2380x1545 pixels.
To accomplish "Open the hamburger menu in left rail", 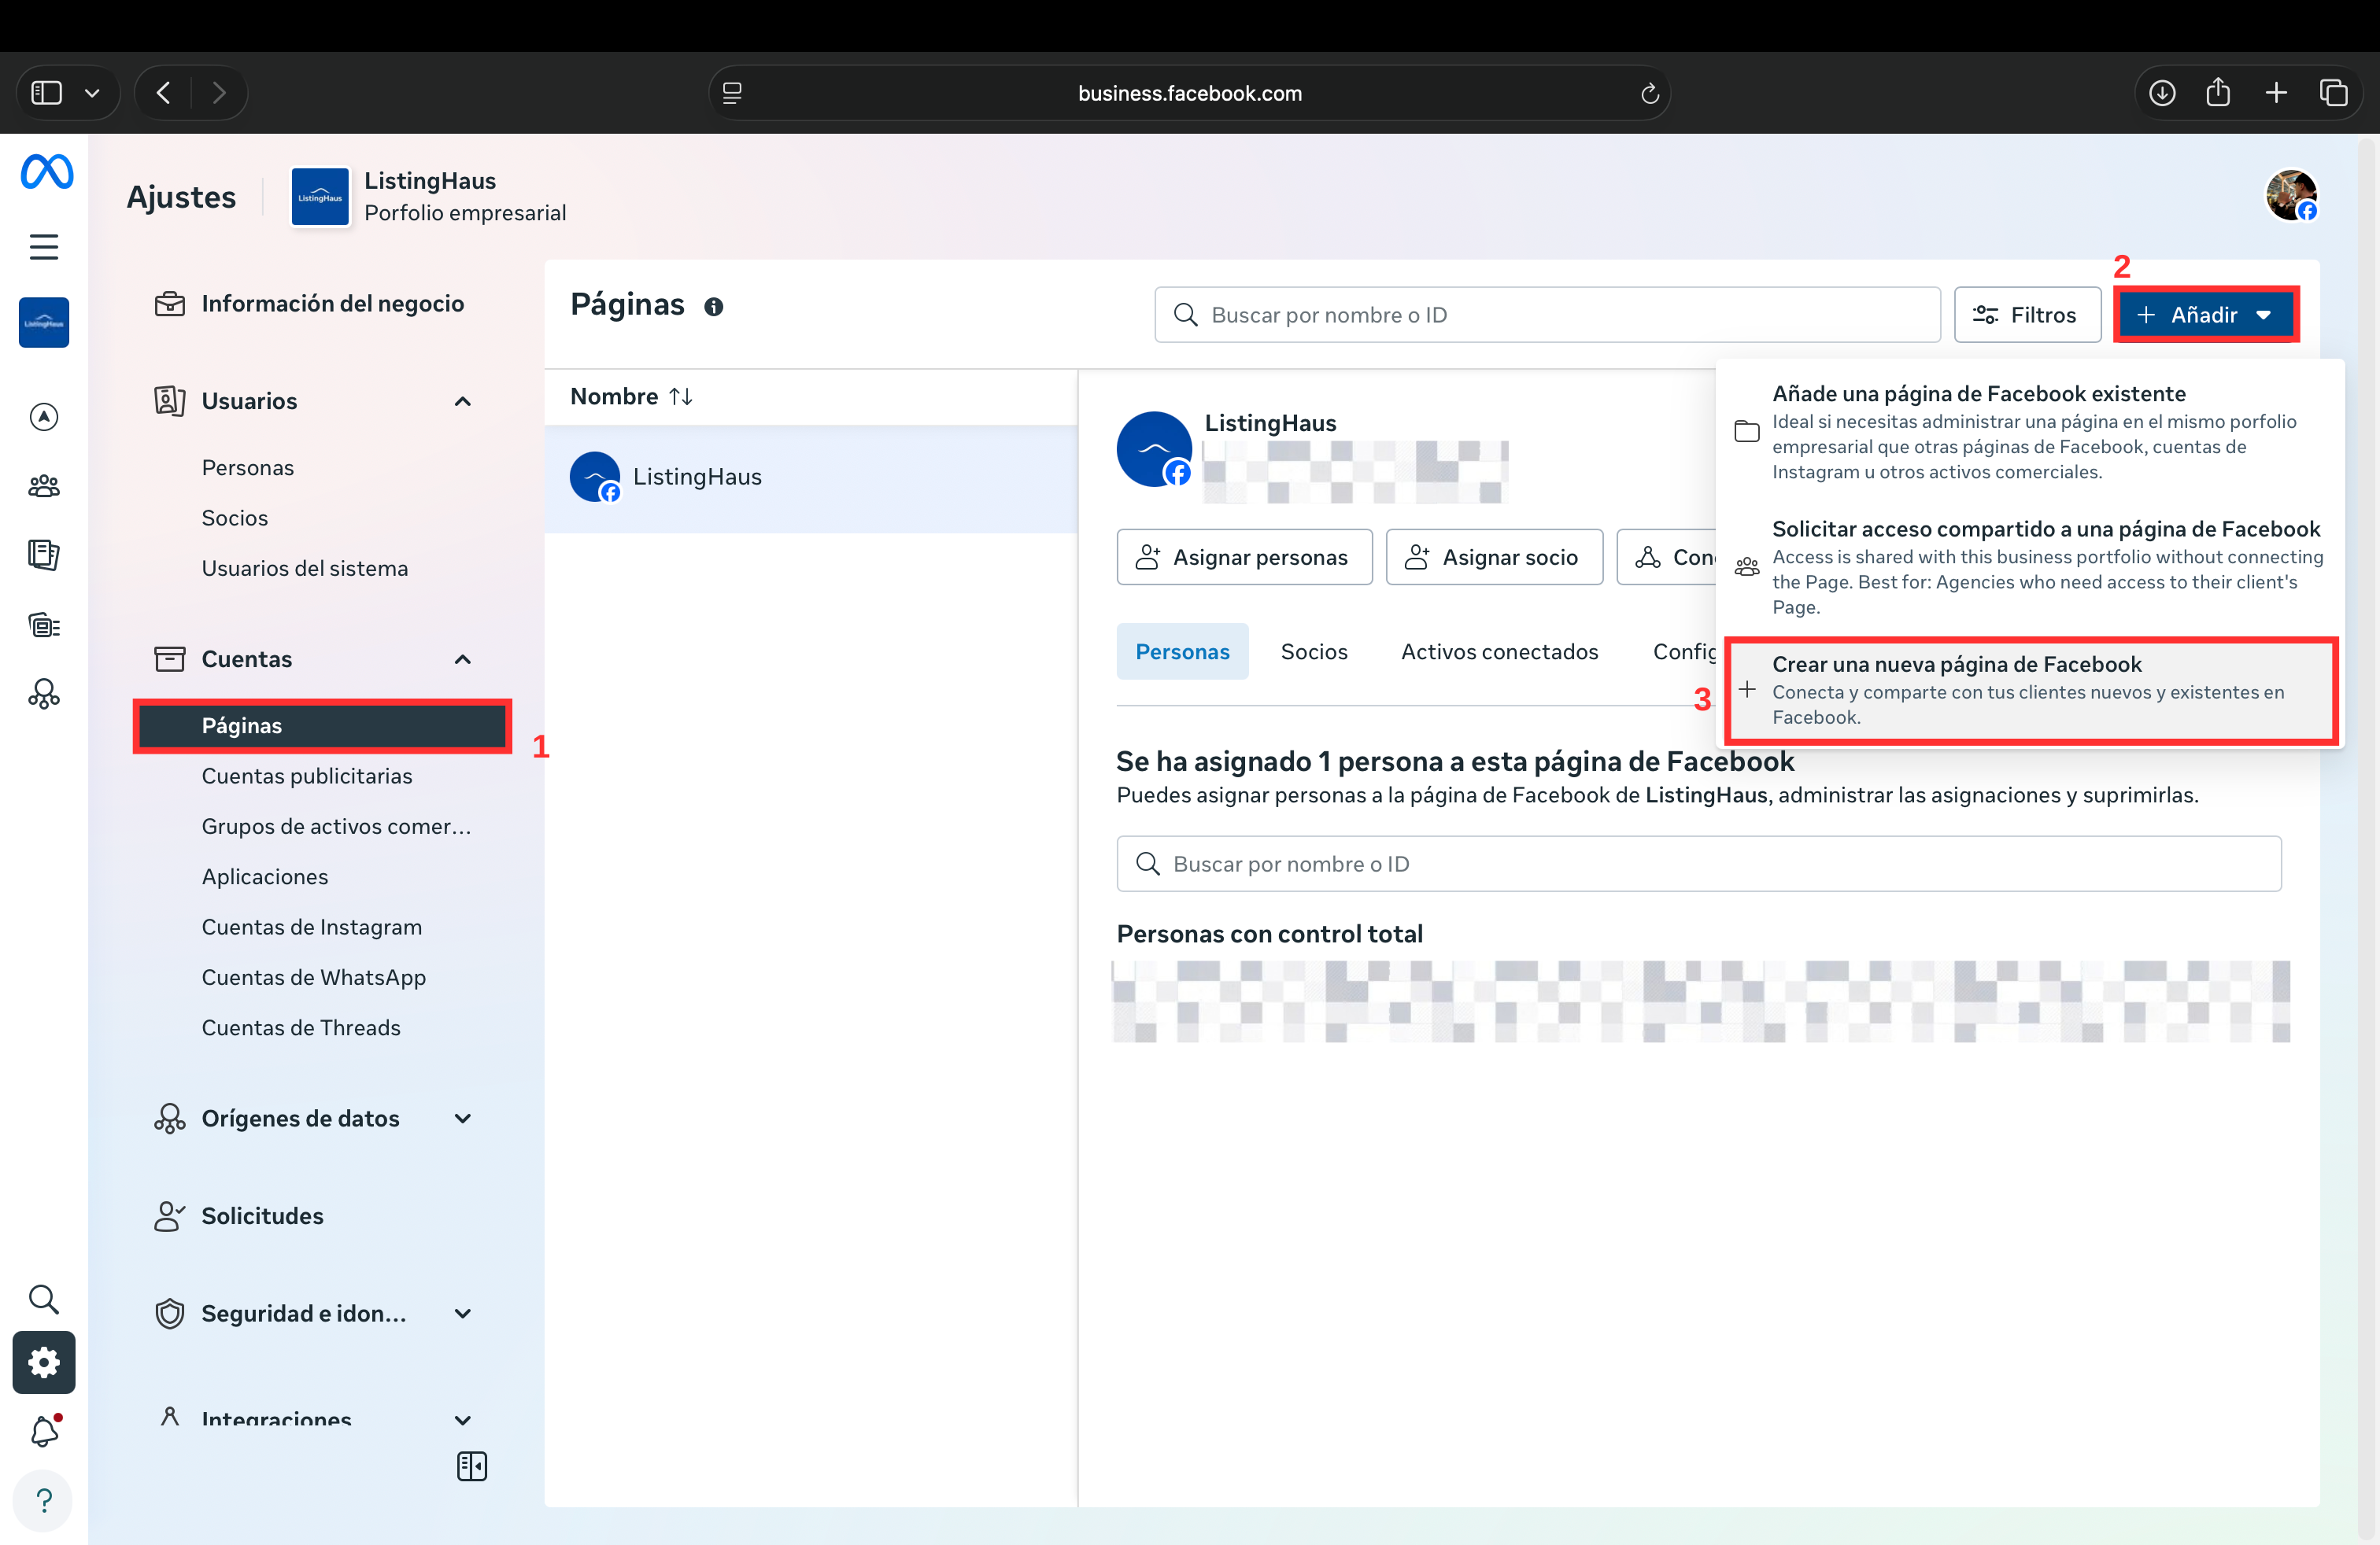I will click(44, 247).
